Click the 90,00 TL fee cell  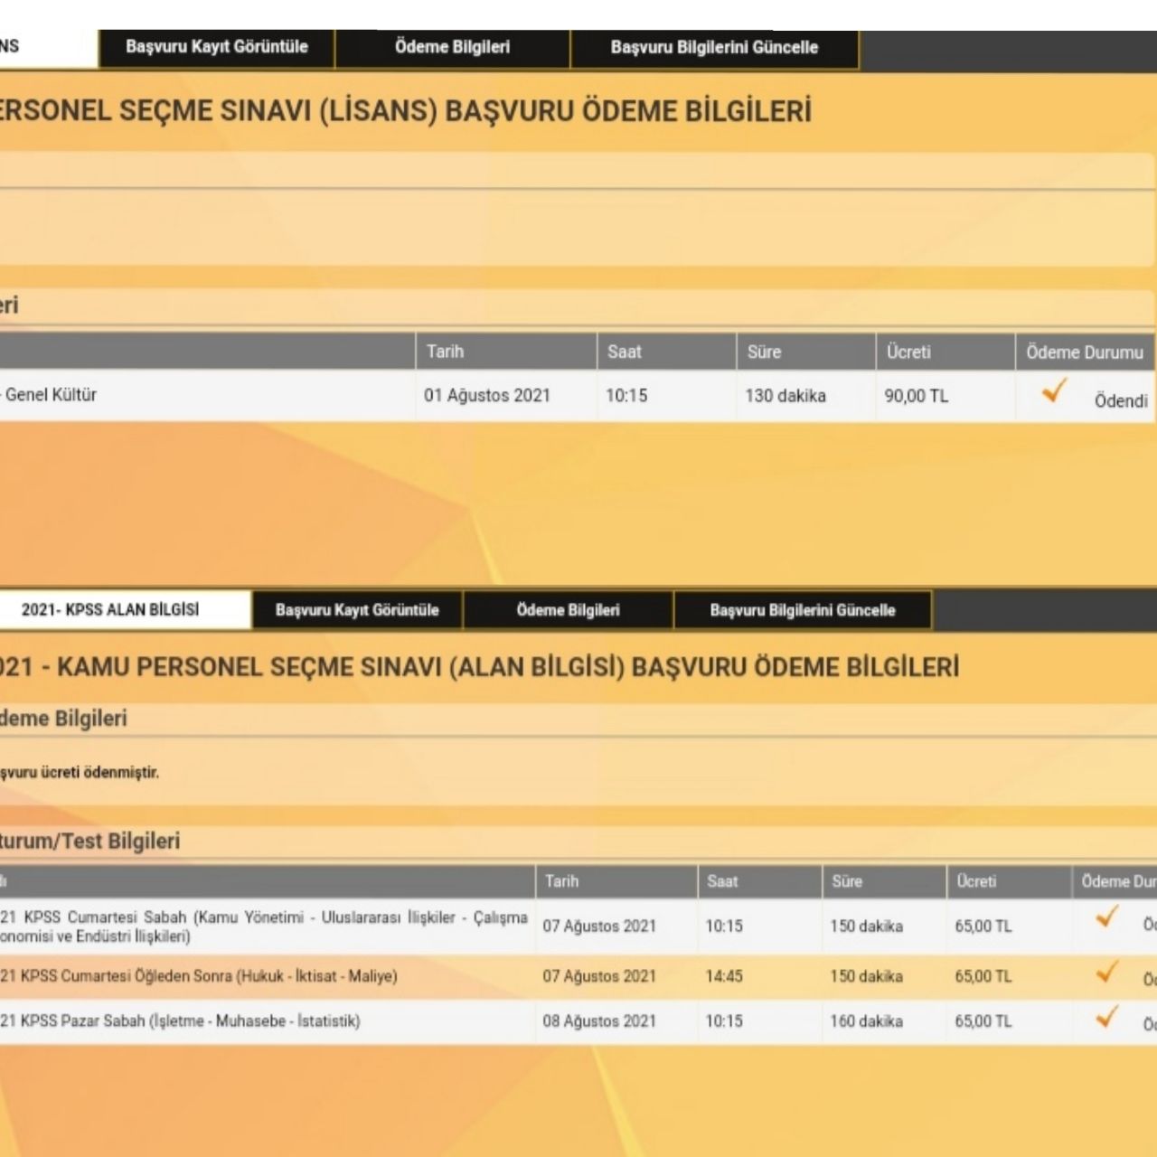[917, 396]
